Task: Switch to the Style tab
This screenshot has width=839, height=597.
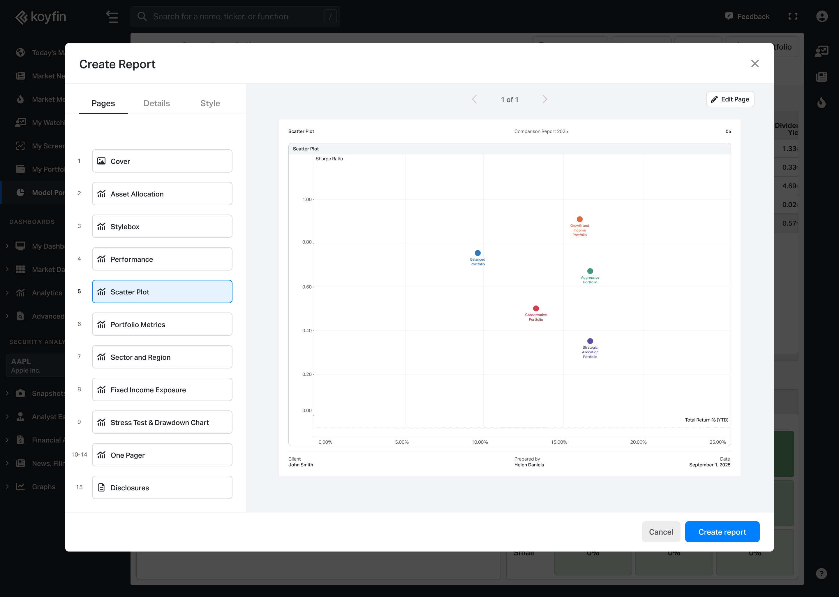Action: click(210, 103)
